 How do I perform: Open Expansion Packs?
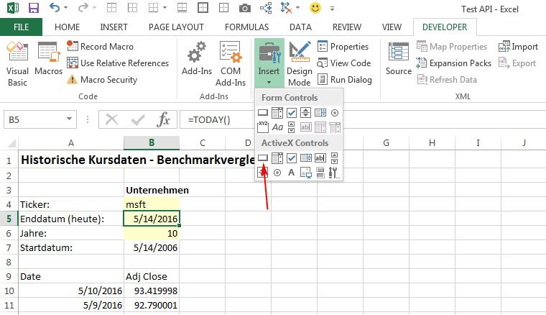click(x=454, y=63)
